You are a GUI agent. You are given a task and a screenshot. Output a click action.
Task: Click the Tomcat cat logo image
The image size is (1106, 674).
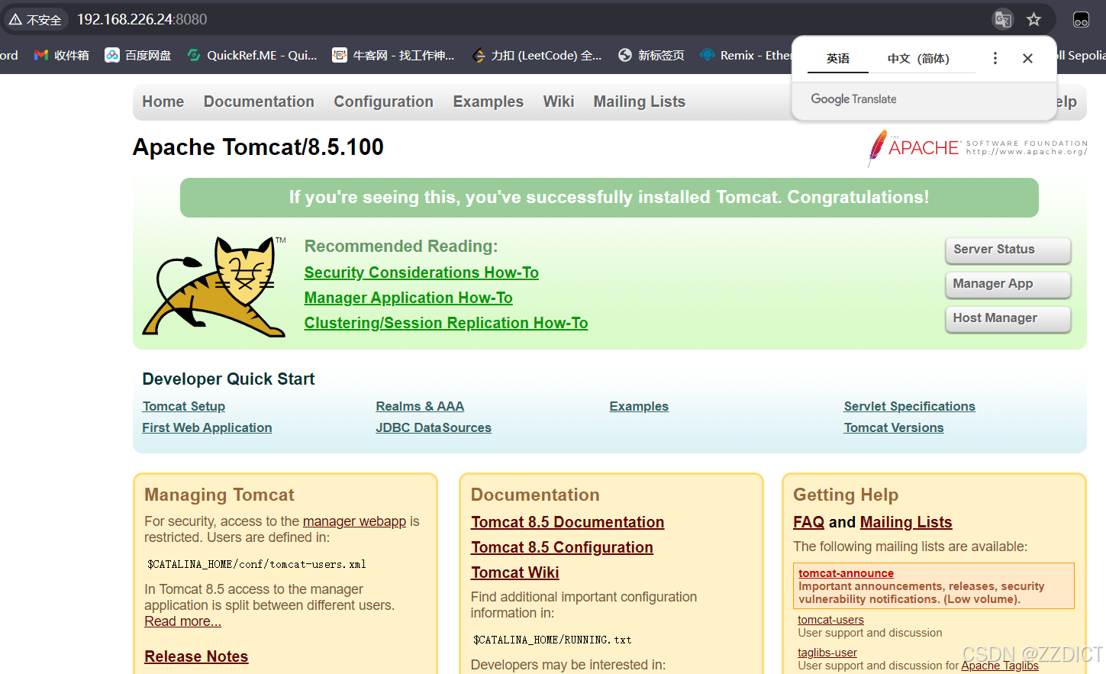(214, 286)
